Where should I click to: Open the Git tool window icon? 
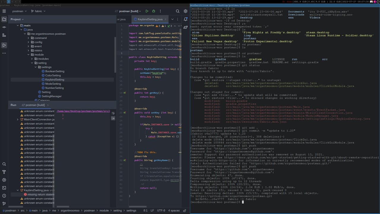tap(4, 204)
